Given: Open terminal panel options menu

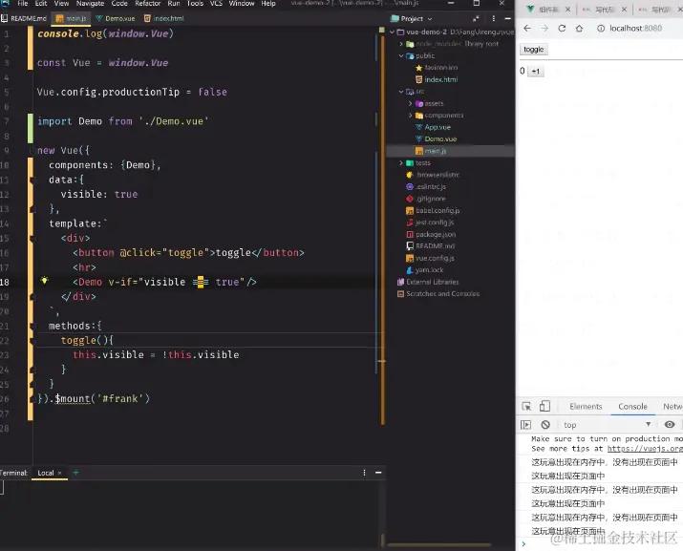Looking at the screenshot, I should pos(364,473).
